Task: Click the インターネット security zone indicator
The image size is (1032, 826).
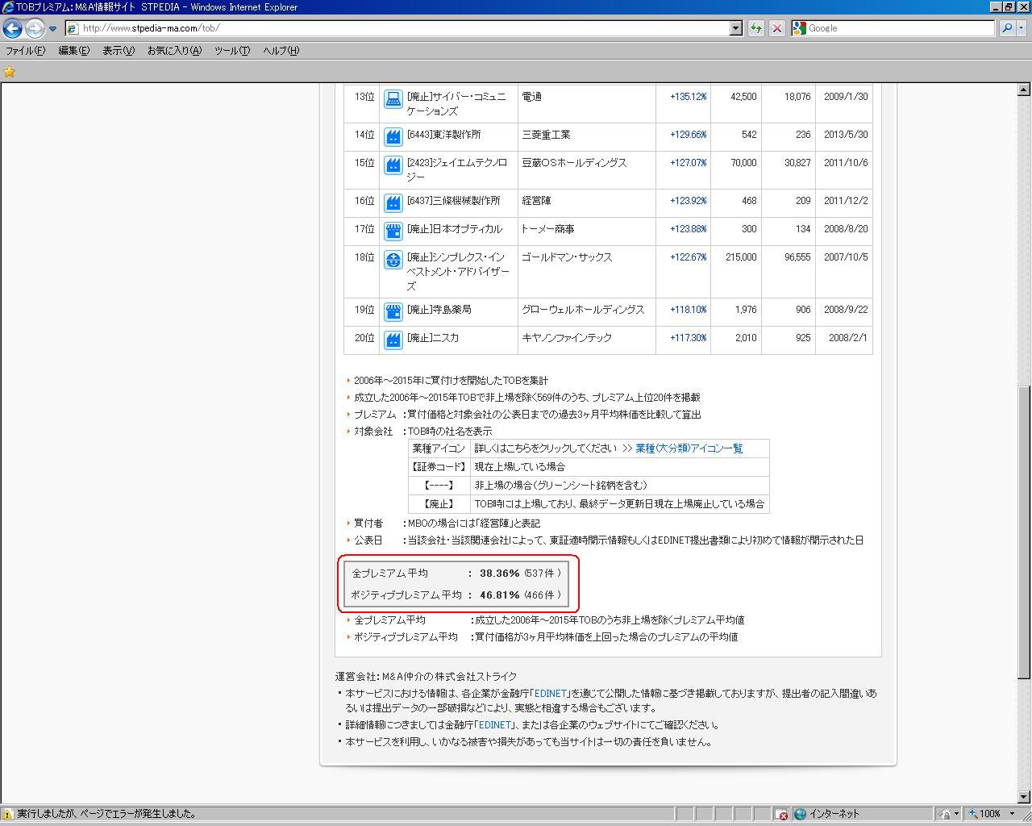Action: [828, 814]
